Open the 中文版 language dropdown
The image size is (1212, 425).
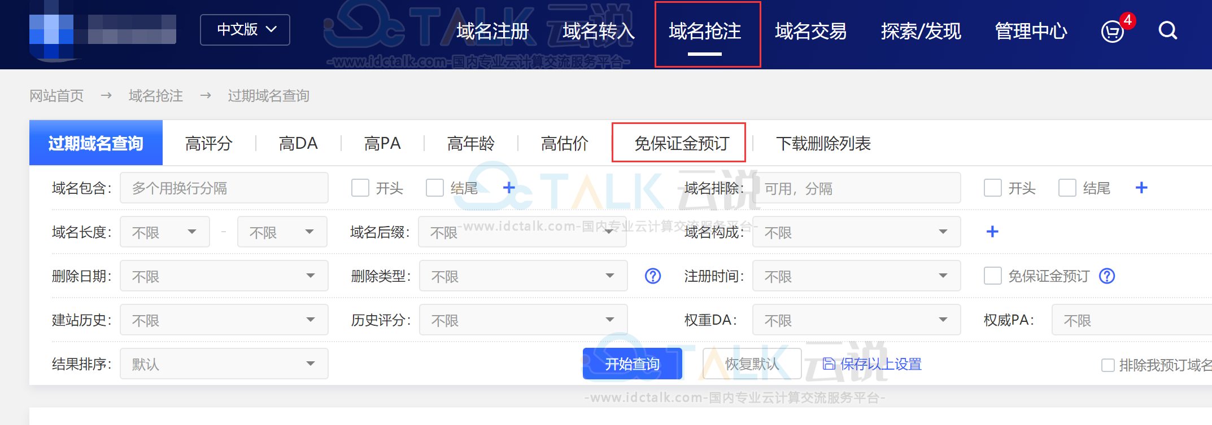click(245, 30)
